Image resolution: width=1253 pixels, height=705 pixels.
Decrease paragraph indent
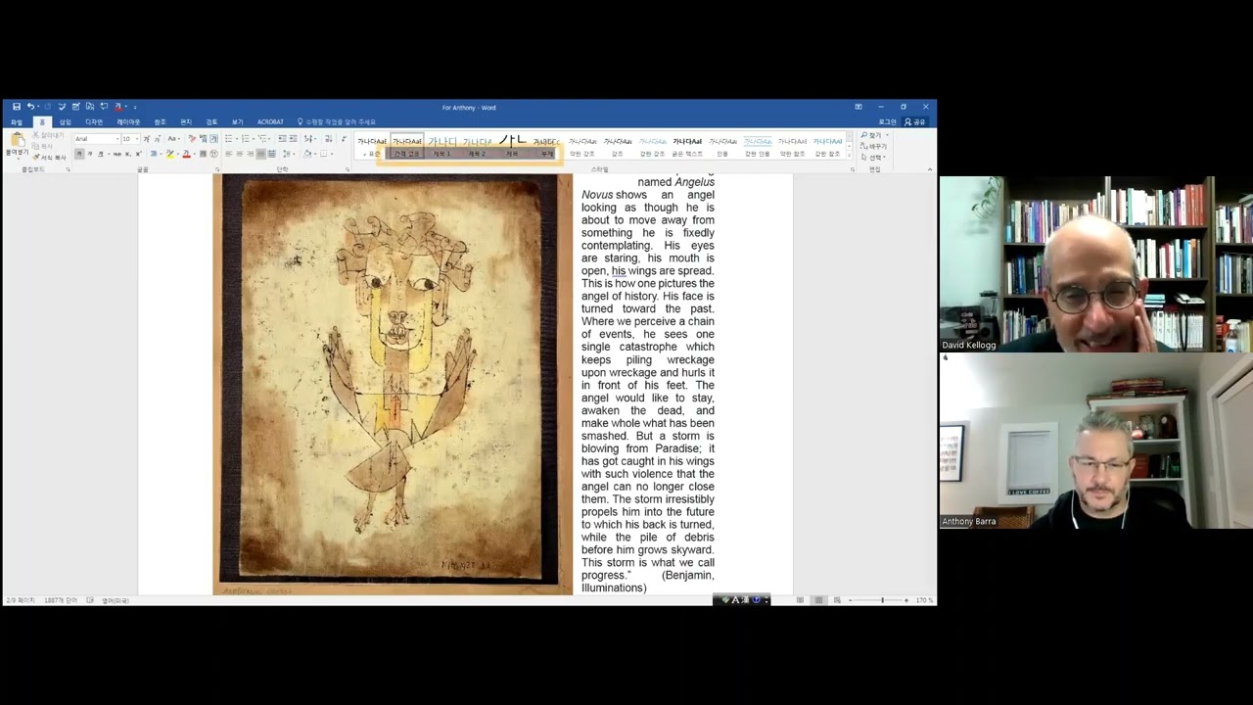pyautogui.click(x=282, y=139)
